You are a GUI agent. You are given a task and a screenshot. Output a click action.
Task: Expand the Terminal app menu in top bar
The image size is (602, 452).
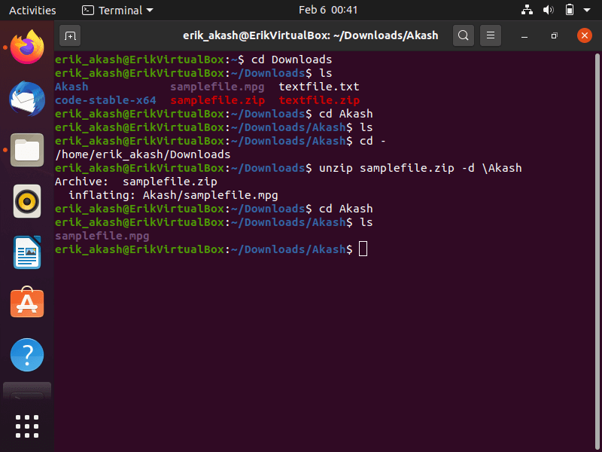[x=117, y=10]
